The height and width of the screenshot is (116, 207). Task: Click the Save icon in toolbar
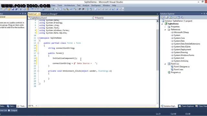coord(13,9)
